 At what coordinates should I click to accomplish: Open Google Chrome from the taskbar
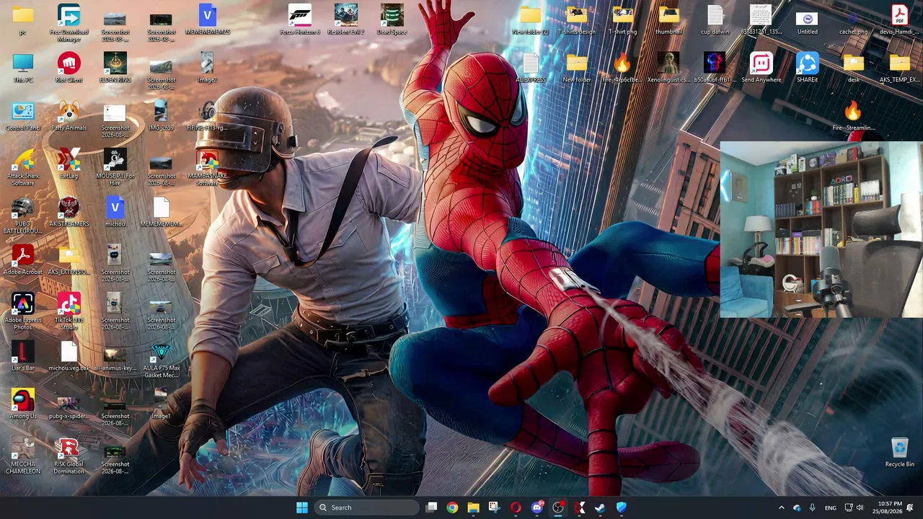pyautogui.click(x=452, y=507)
